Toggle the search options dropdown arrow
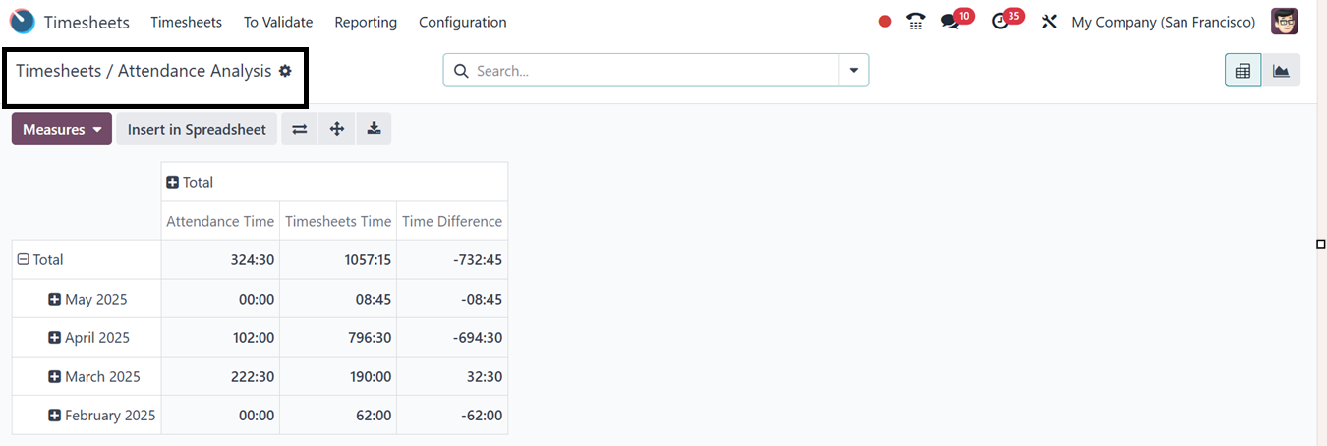 tap(853, 71)
